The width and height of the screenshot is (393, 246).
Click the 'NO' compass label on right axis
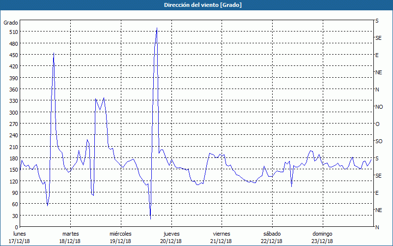pos(379,107)
